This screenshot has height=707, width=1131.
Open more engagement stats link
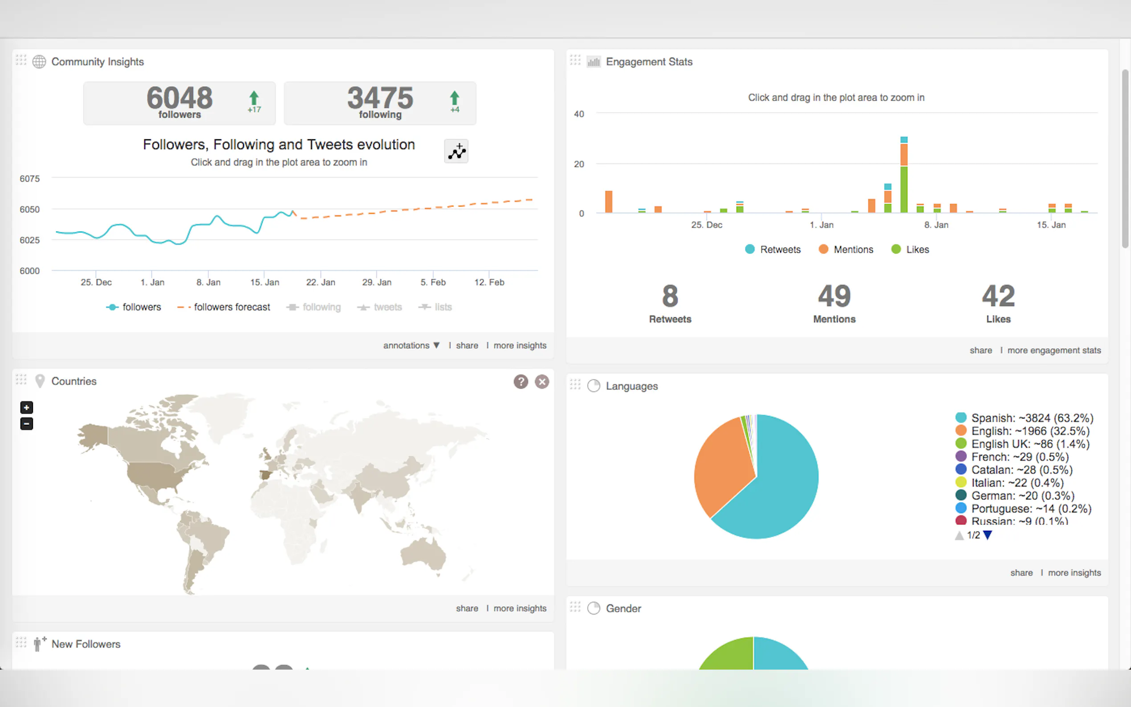coord(1054,350)
